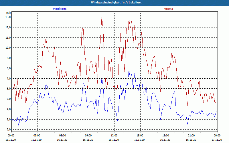This screenshot has height=143, width=229.
Task: Select the blue Mittelwerte legend label
Action: tap(60, 9)
